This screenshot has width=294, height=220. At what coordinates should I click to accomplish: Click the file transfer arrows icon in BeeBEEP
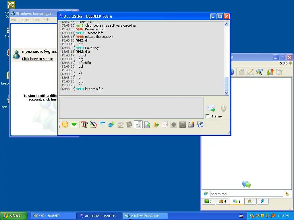(x=270, y=72)
